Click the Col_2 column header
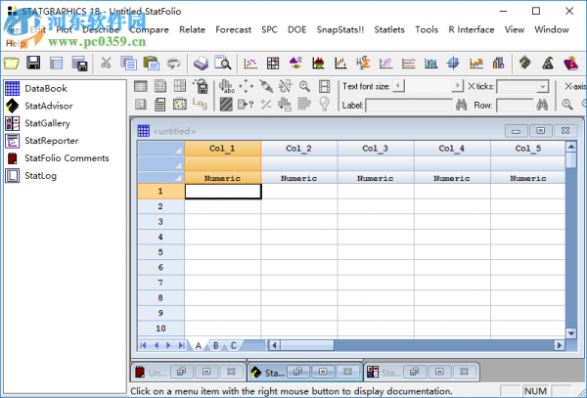 pyautogui.click(x=298, y=149)
